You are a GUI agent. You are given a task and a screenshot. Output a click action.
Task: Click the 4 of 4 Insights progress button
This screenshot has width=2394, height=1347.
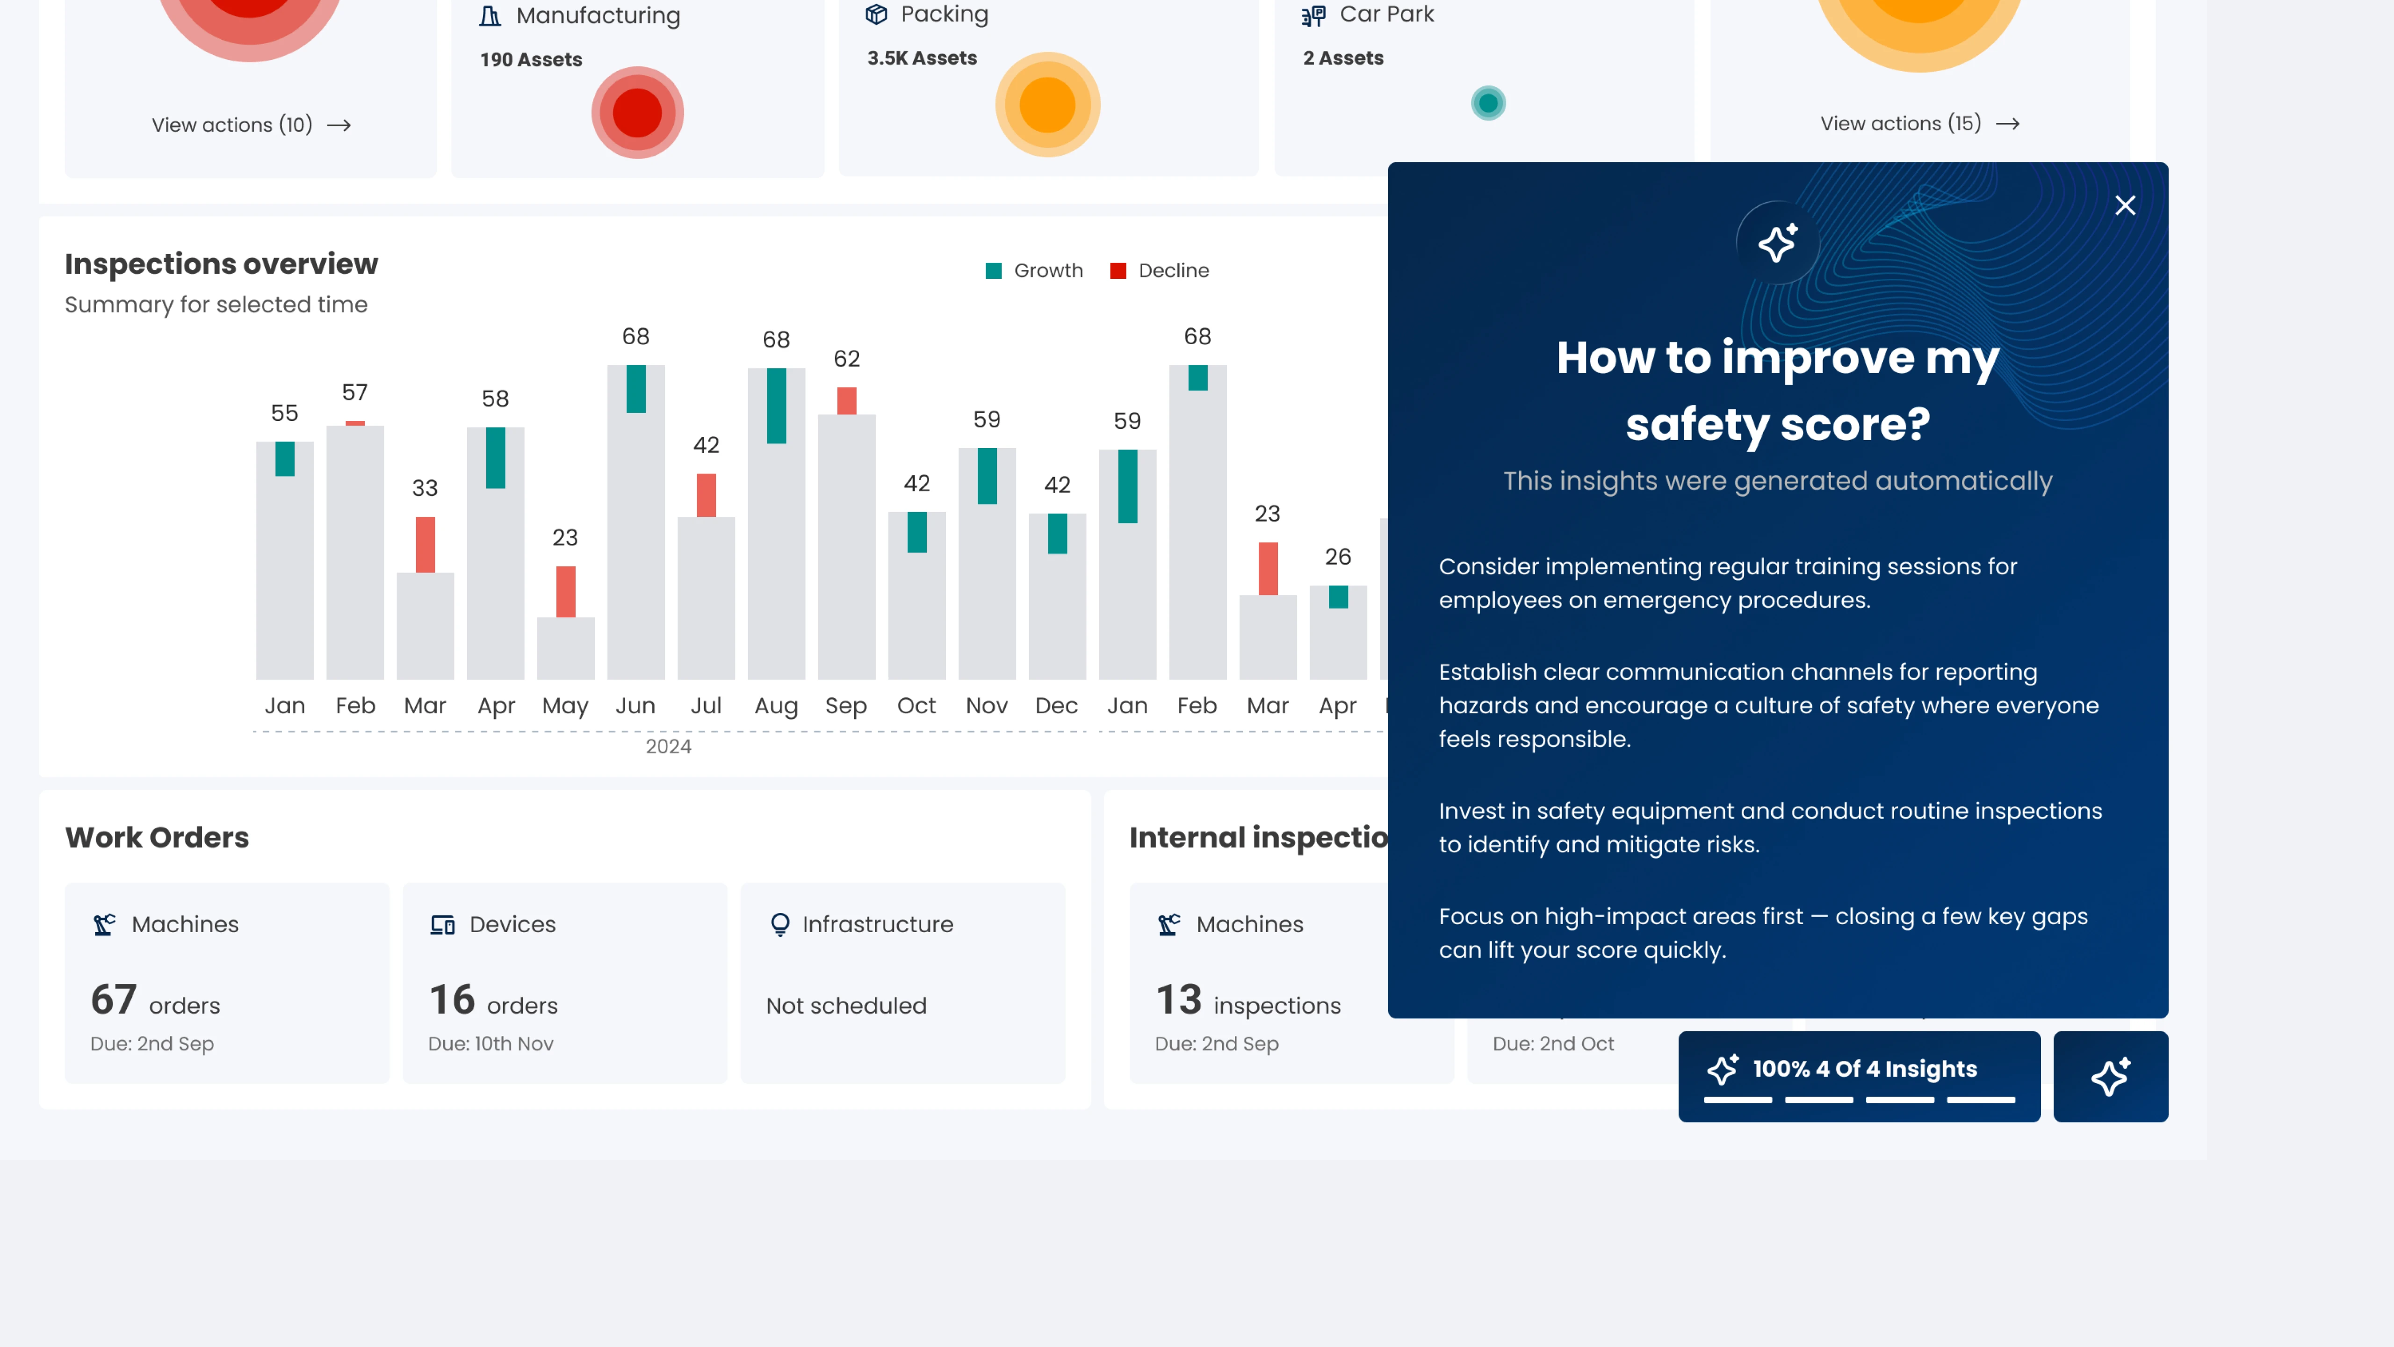click(1859, 1069)
